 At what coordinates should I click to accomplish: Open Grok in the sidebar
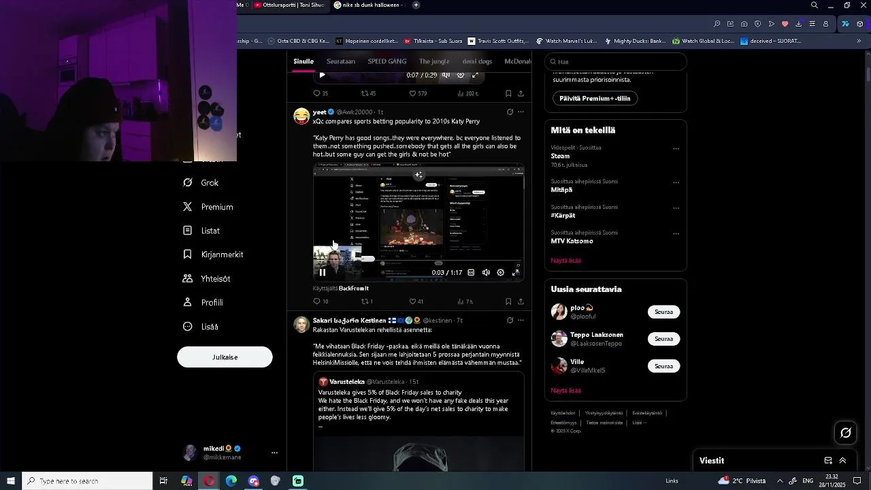coord(201,182)
